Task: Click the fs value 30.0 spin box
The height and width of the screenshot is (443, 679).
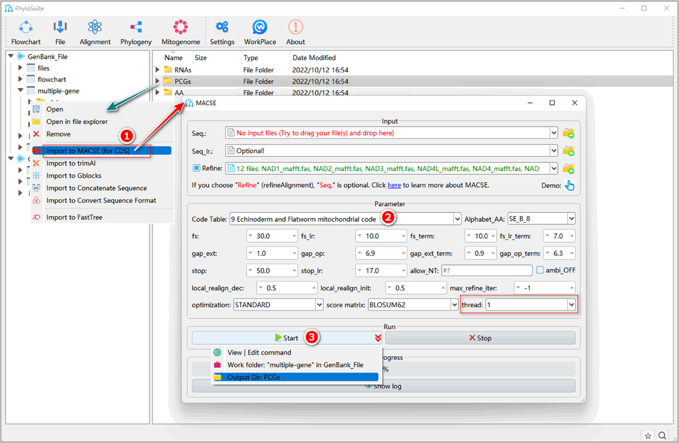Action: 272,236
